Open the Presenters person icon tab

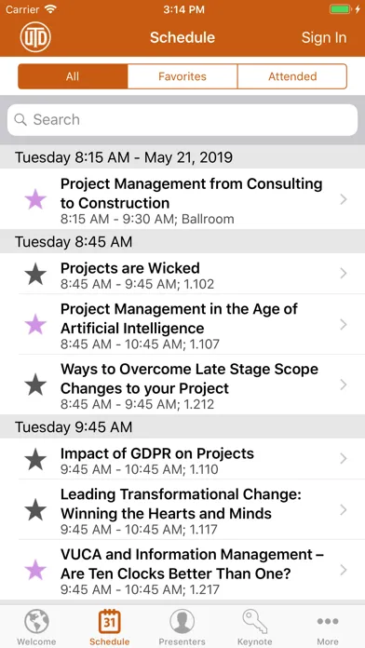182,627
